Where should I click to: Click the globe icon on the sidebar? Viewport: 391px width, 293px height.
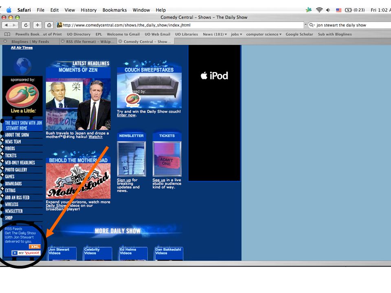point(22,66)
